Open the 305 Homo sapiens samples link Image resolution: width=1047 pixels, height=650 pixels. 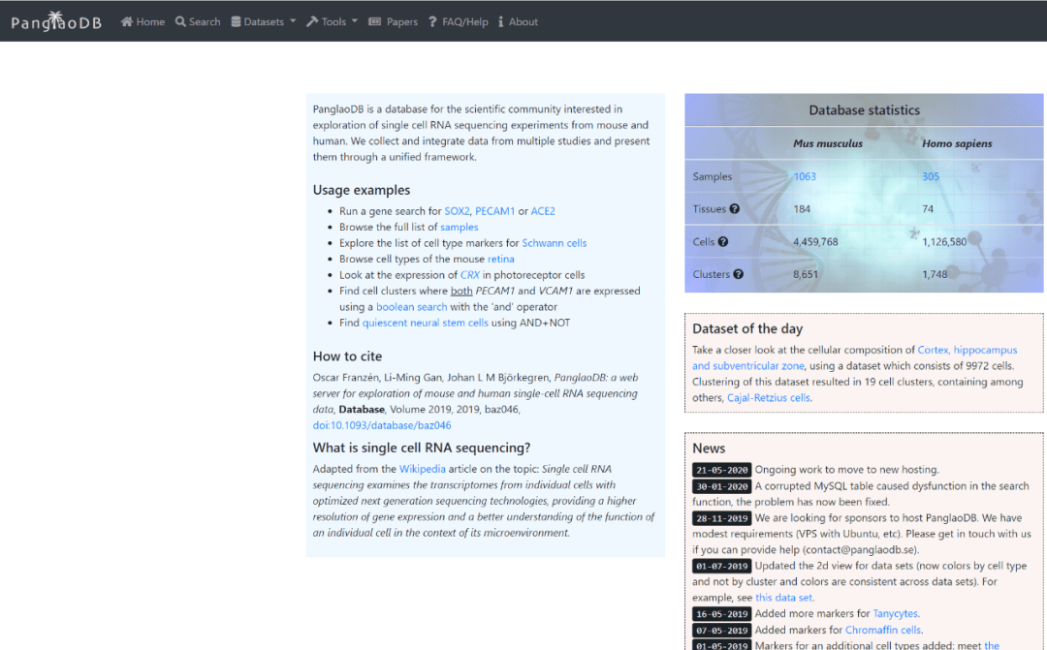(931, 176)
